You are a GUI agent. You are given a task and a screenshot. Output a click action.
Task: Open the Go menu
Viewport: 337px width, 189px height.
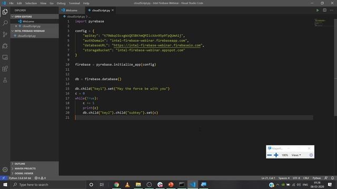pos(52,3)
